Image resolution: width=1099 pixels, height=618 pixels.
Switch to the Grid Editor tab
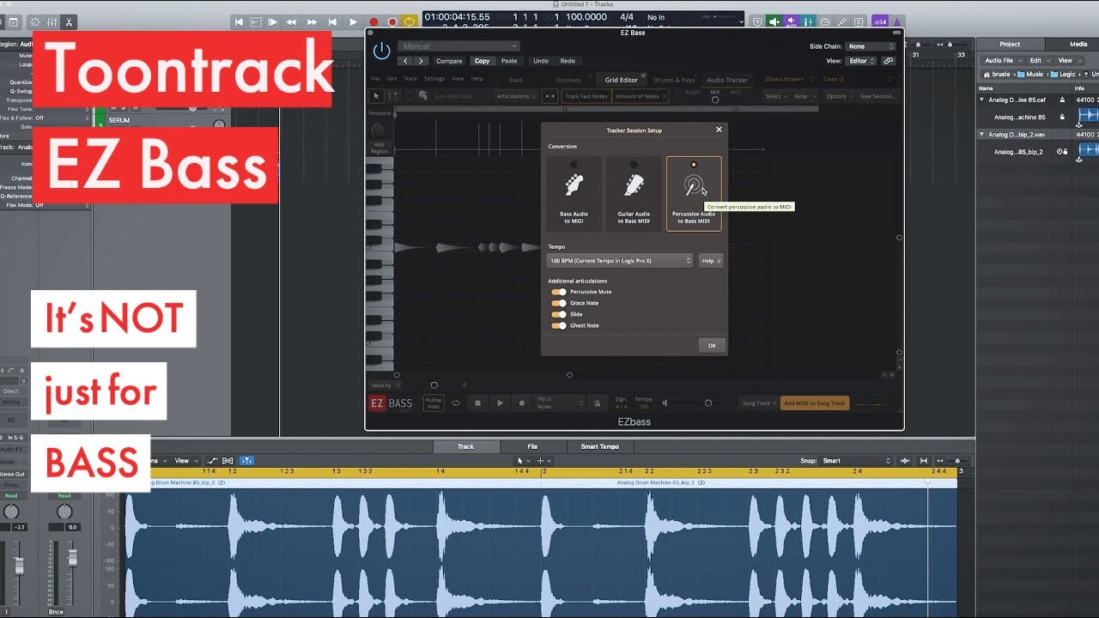[x=621, y=80]
